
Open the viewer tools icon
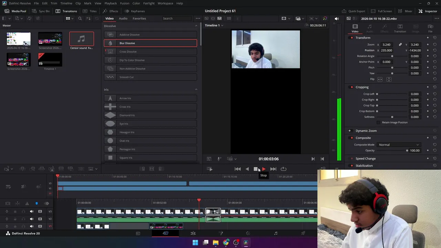(209, 159)
